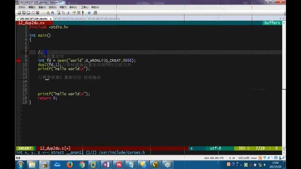Screen dimensions: 301x169
Task: Click the public key toolbar icon
Action: pyautogui.click(x=83, y=13)
